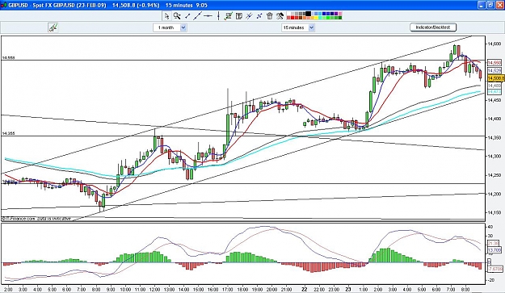Minimize the GBPUSD chart window
505x293 pixels.
(x=482, y=5)
